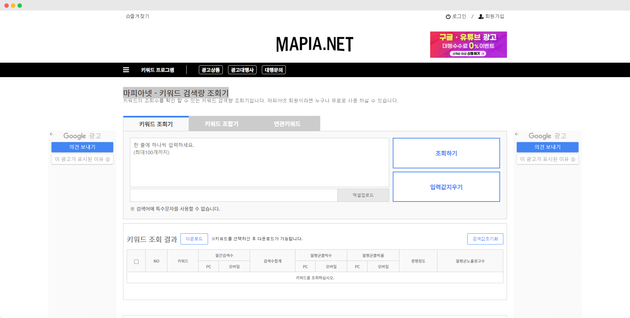630x318 pixels.
Task: Click the Excel file path field
Action: [x=234, y=195]
